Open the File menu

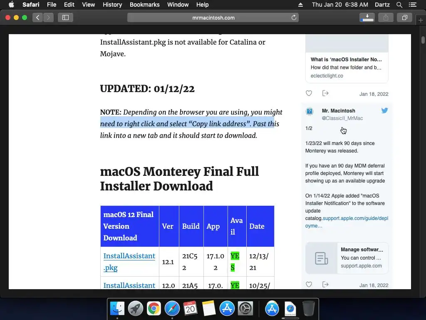[51, 5]
